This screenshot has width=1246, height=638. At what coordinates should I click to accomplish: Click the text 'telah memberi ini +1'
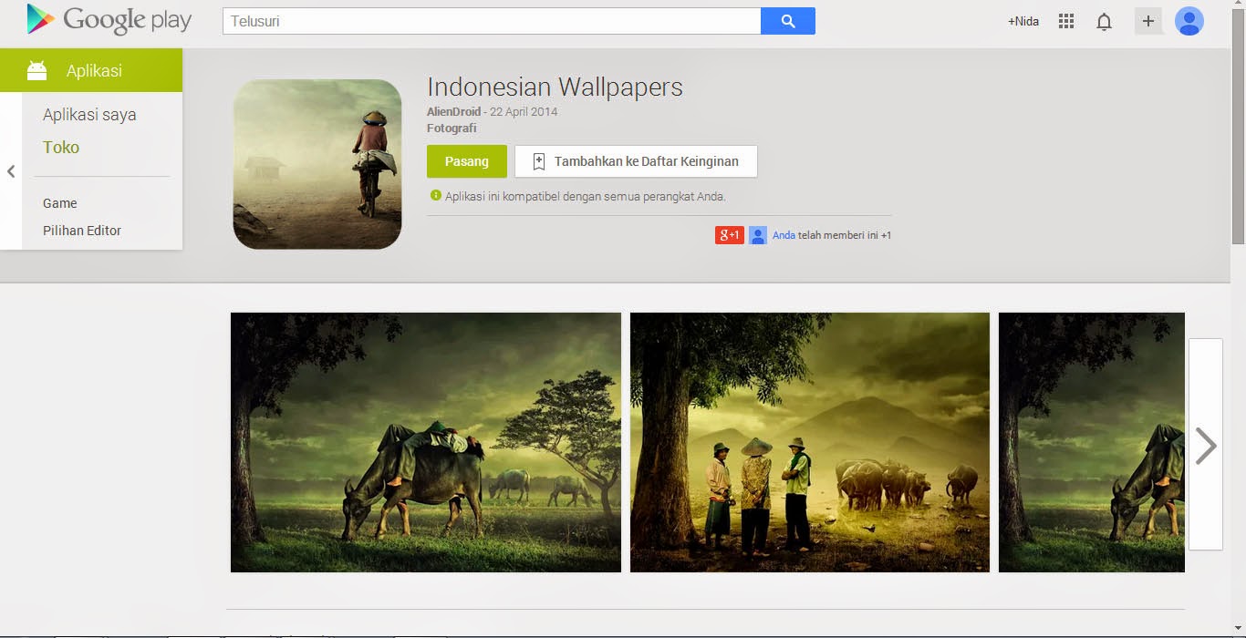(845, 235)
